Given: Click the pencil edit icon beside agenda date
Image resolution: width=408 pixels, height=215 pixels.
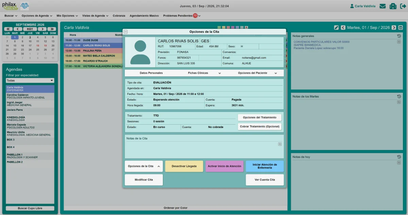Looking at the screenshot, I should click(x=336, y=28).
